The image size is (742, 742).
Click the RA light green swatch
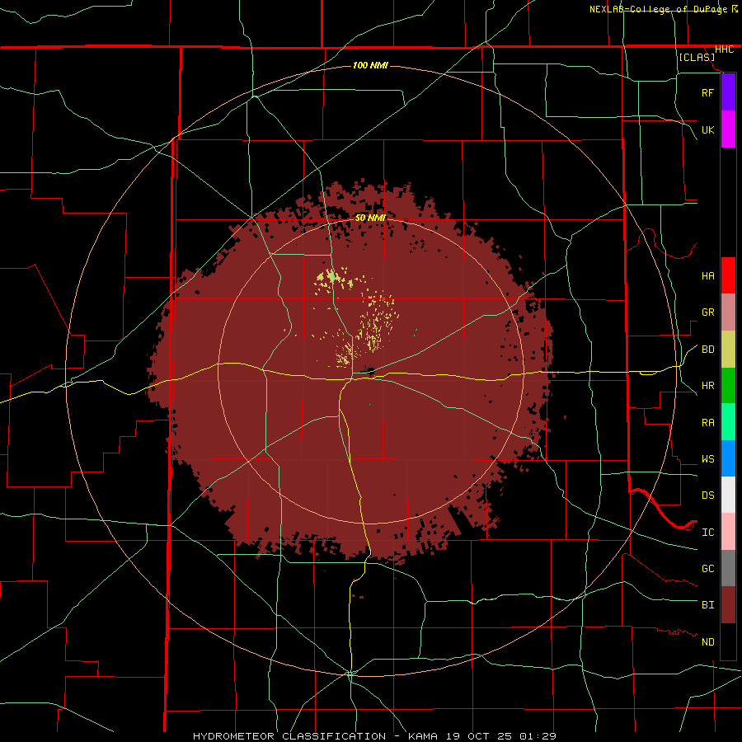tap(728, 422)
